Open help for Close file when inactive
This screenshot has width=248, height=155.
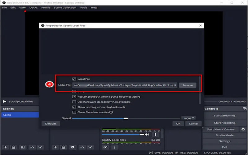111,112
